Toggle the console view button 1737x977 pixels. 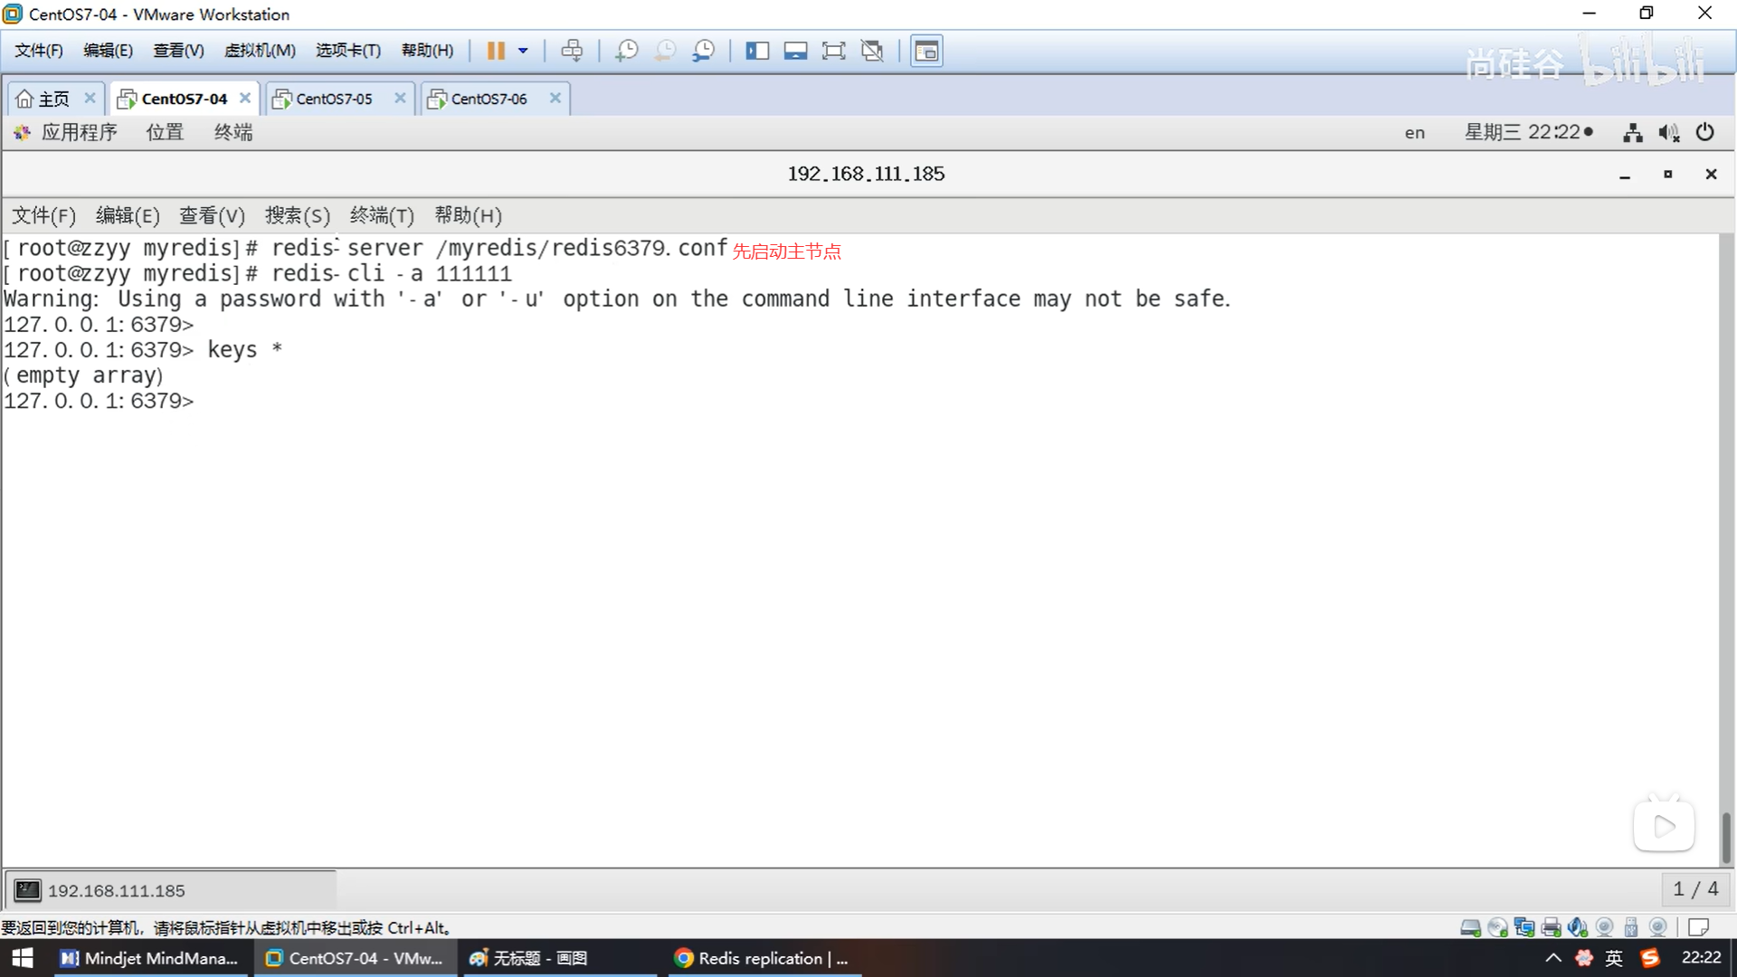coord(925,51)
